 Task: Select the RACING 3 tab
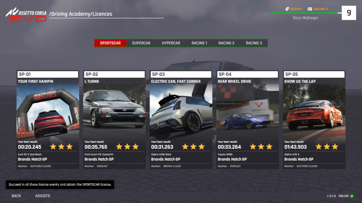pyautogui.click(x=254, y=43)
